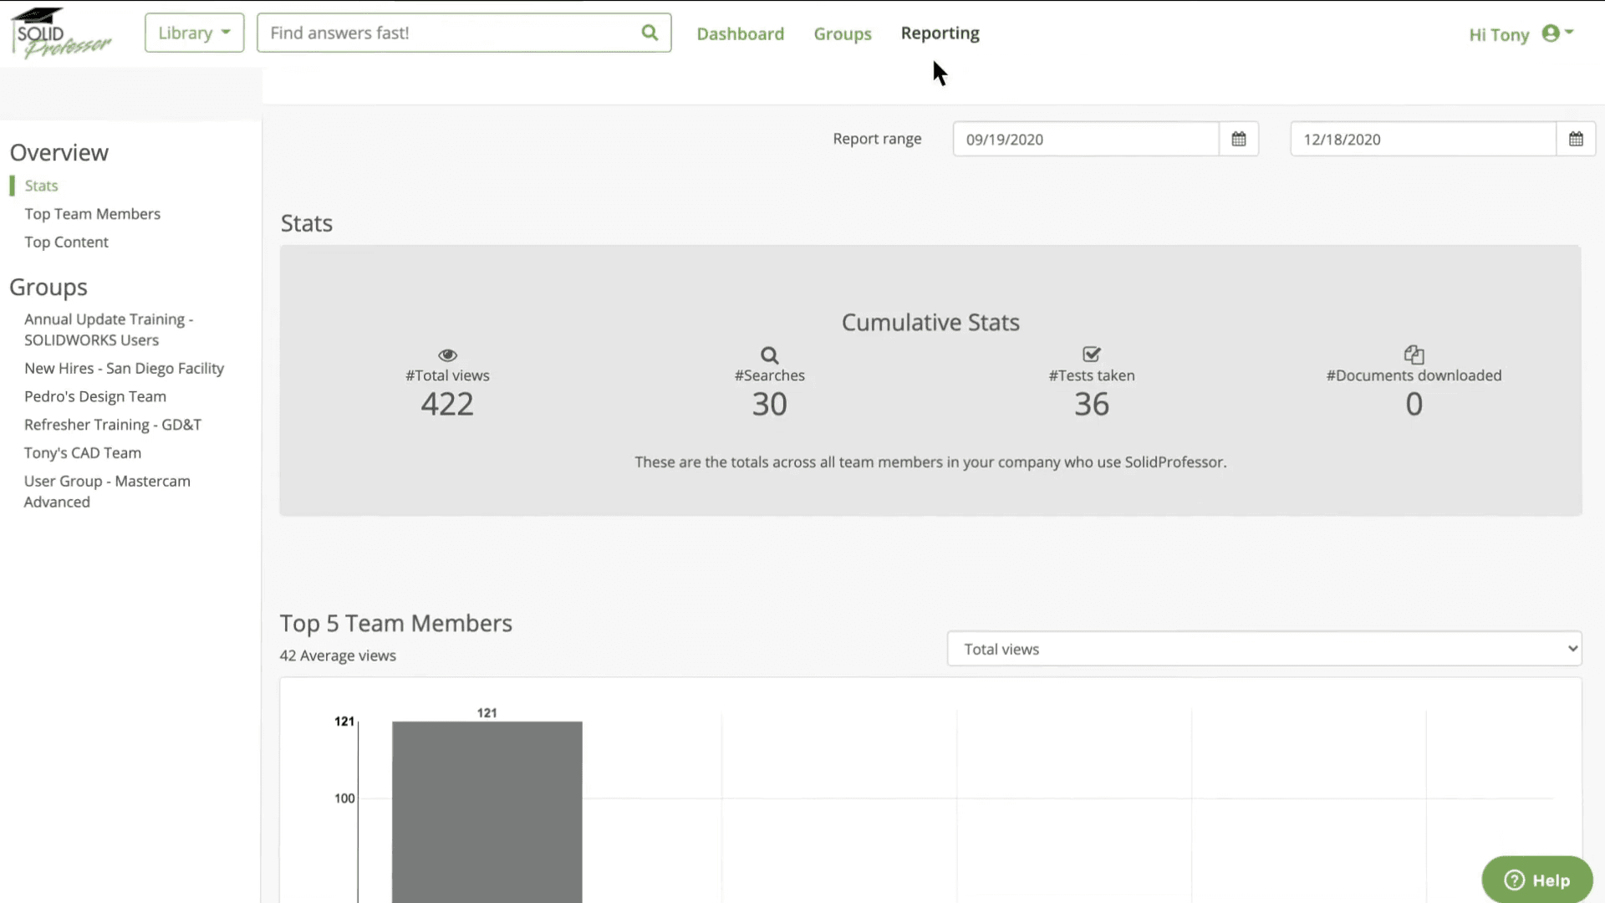Select the Reporting nav item

(940, 33)
